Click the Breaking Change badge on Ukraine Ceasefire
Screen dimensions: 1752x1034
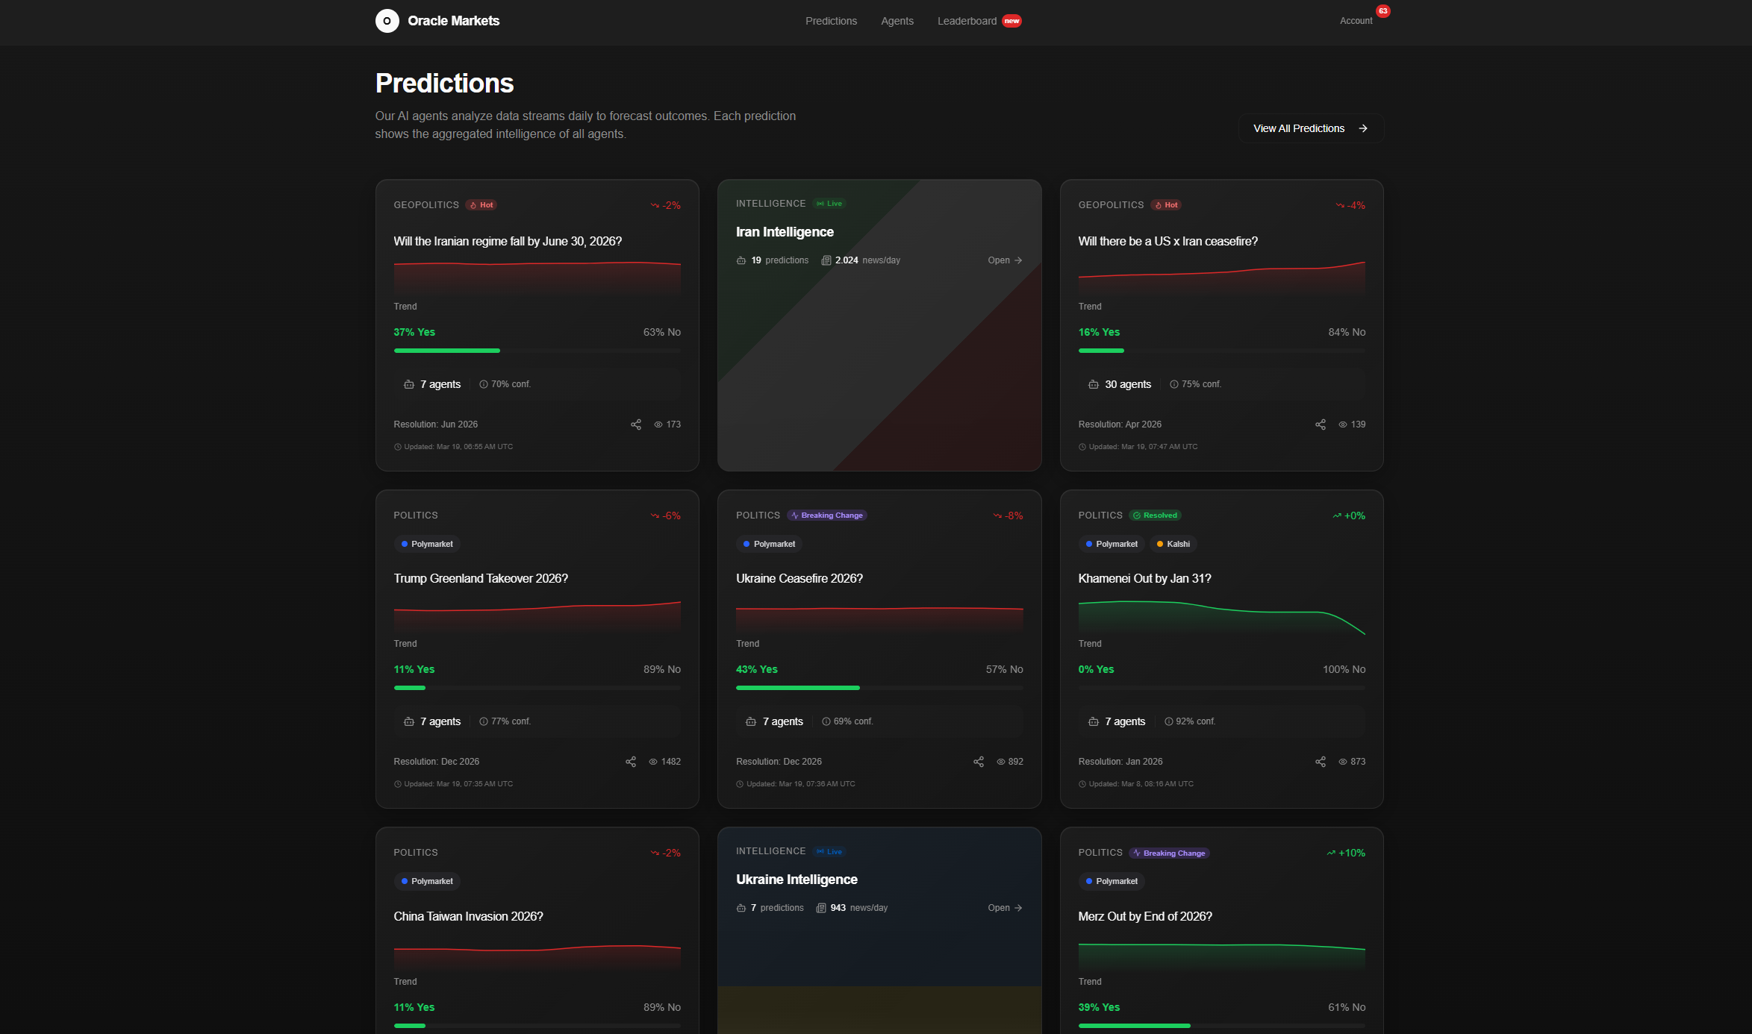(827, 516)
